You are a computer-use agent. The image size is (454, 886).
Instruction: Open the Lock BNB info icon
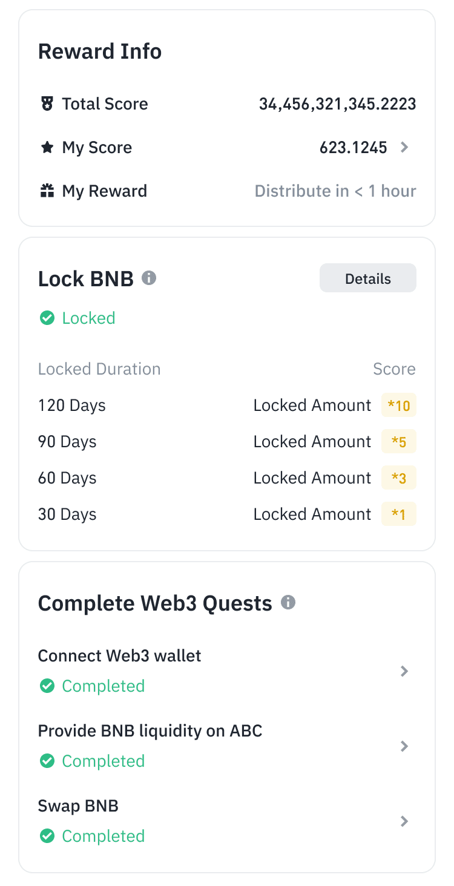[149, 278]
